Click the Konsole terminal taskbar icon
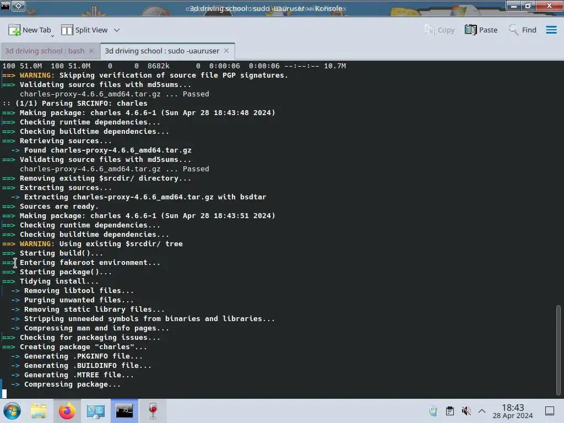Image resolution: width=564 pixels, height=423 pixels. pos(124,411)
